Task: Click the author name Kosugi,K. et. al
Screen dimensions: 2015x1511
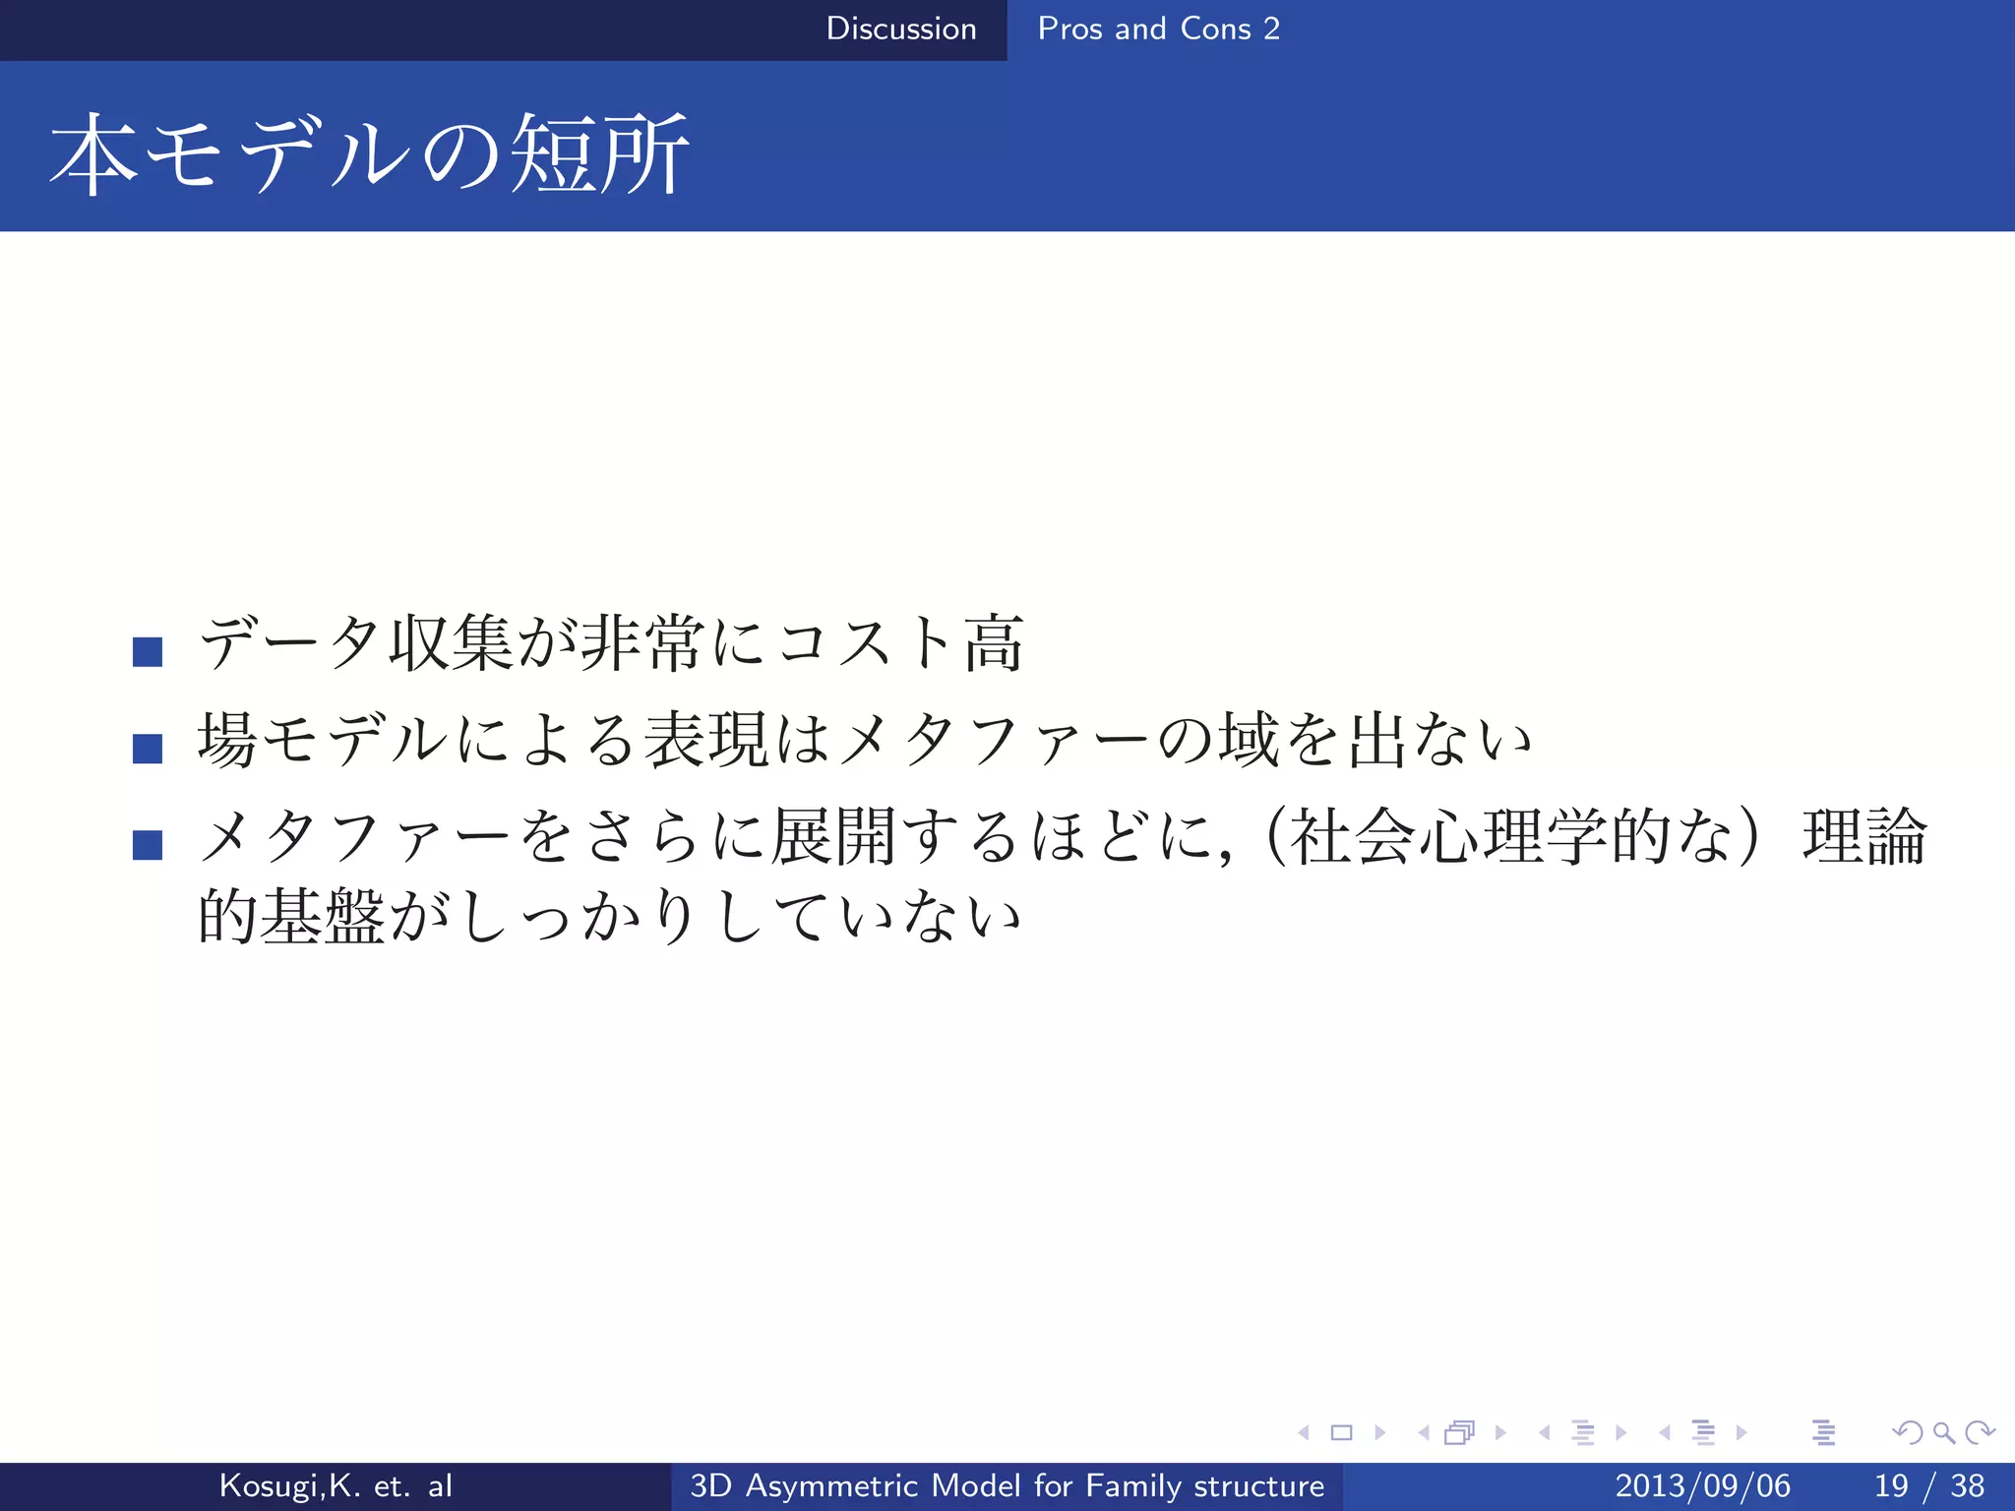Action: tap(336, 1485)
